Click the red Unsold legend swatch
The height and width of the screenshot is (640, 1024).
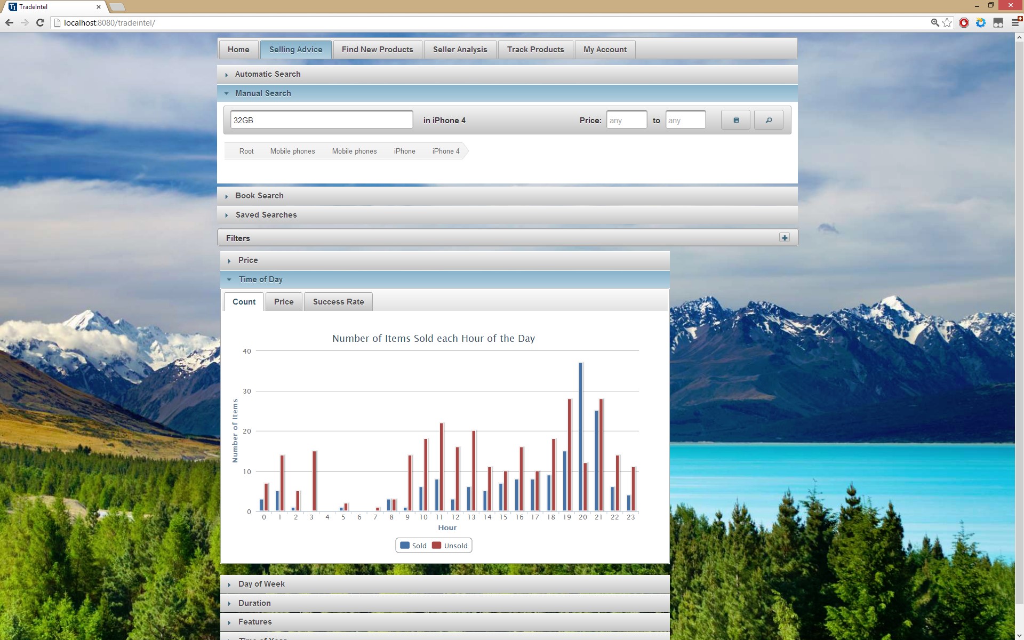point(436,546)
